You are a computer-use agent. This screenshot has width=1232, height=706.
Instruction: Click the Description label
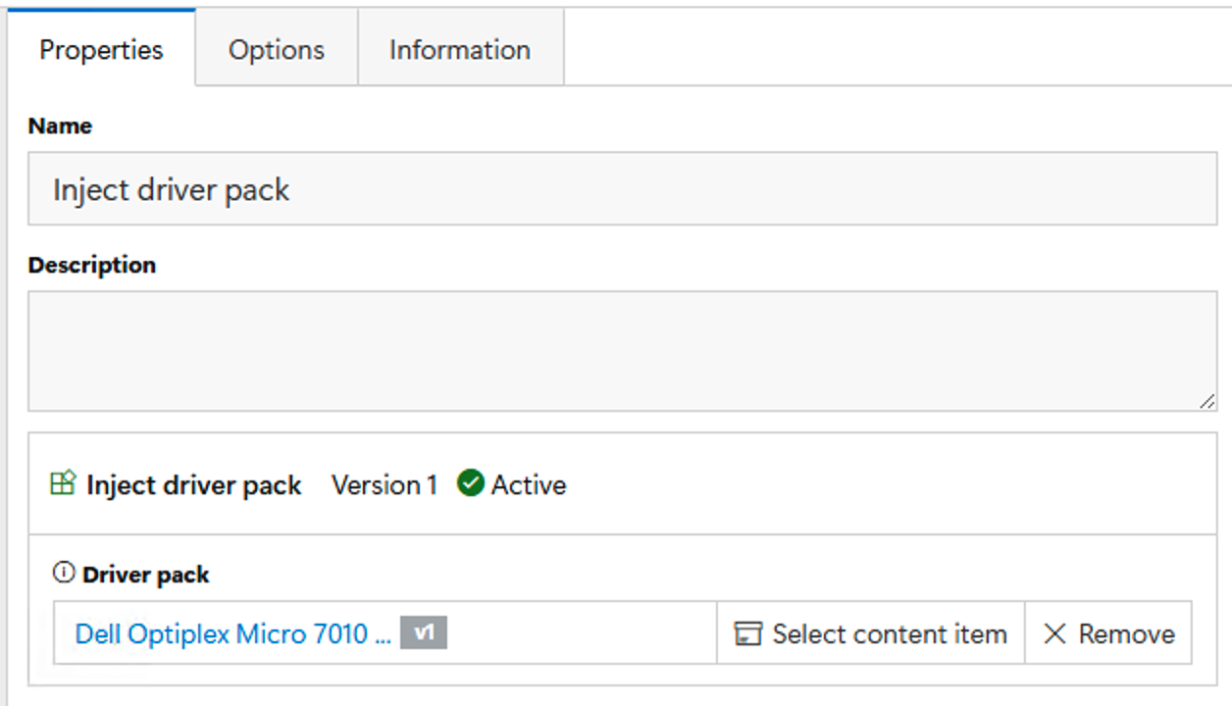[x=92, y=265]
